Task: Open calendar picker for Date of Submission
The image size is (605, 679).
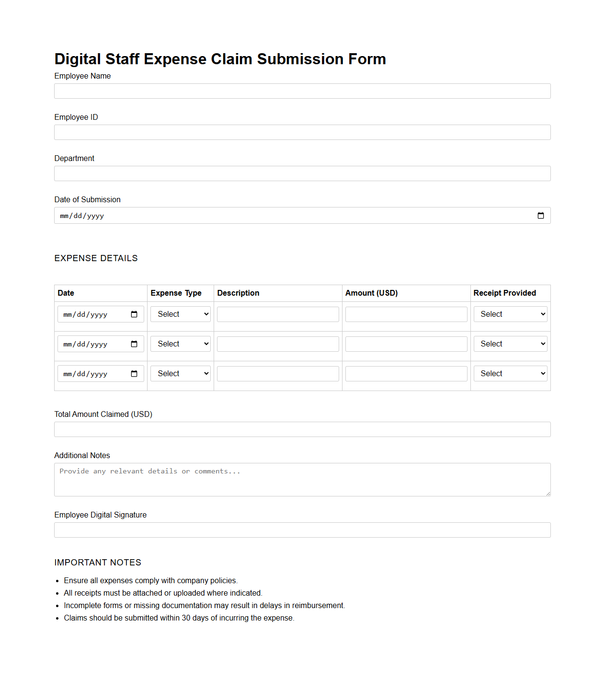Action: click(x=540, y=216)
